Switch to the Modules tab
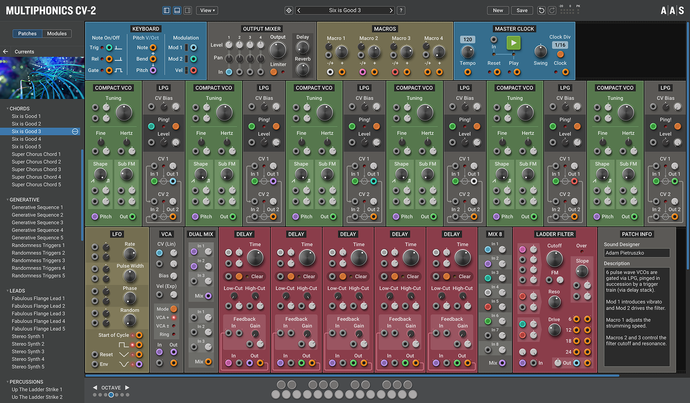The image size is (690, 403). coord(57,34)
